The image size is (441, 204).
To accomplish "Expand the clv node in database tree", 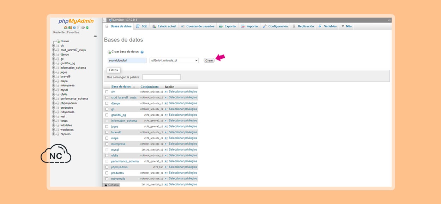I will 54,46.
